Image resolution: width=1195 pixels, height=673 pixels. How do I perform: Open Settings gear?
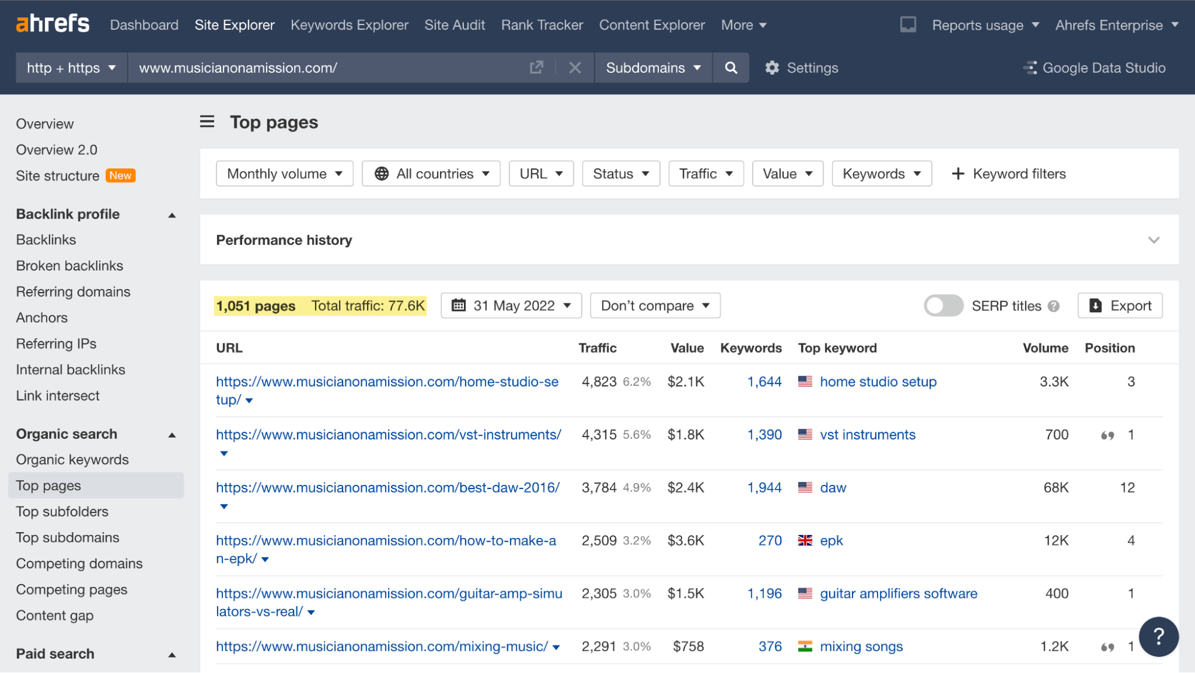click(802, 67)
